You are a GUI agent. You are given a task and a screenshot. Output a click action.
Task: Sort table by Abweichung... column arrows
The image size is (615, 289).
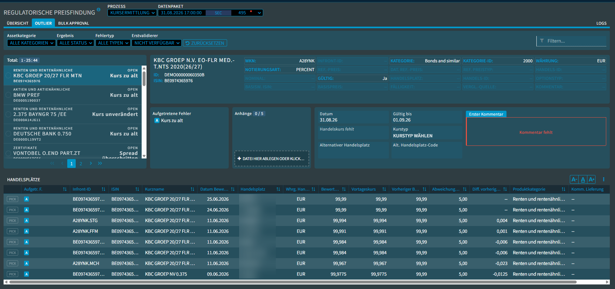[465, 189]
